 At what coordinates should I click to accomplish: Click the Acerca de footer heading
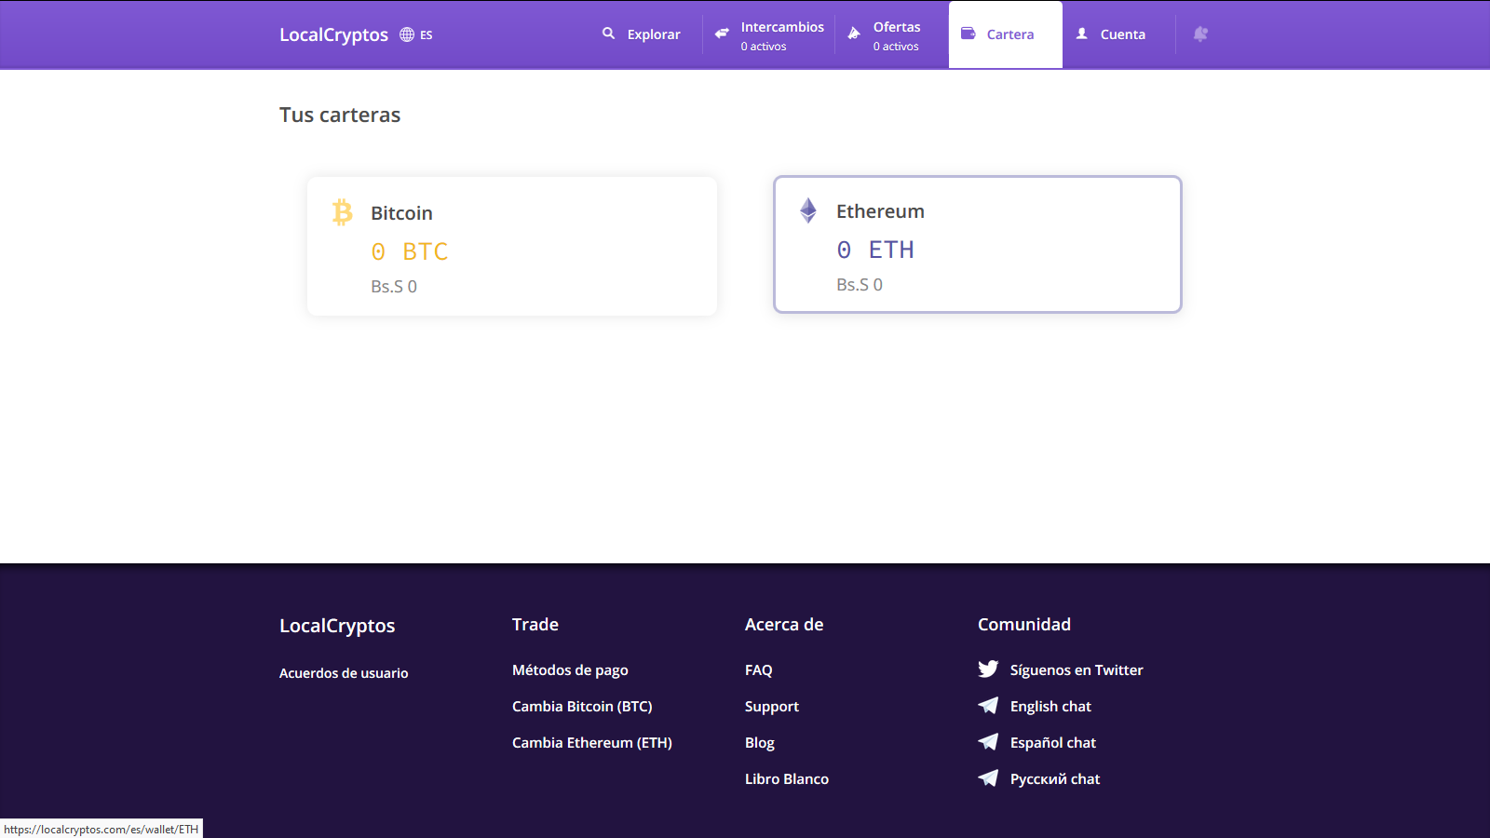[784, 625]
